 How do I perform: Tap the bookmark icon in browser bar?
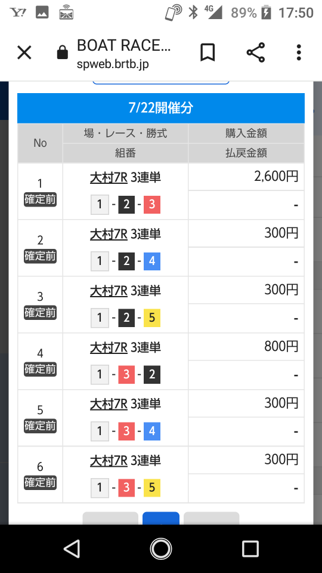208,53
